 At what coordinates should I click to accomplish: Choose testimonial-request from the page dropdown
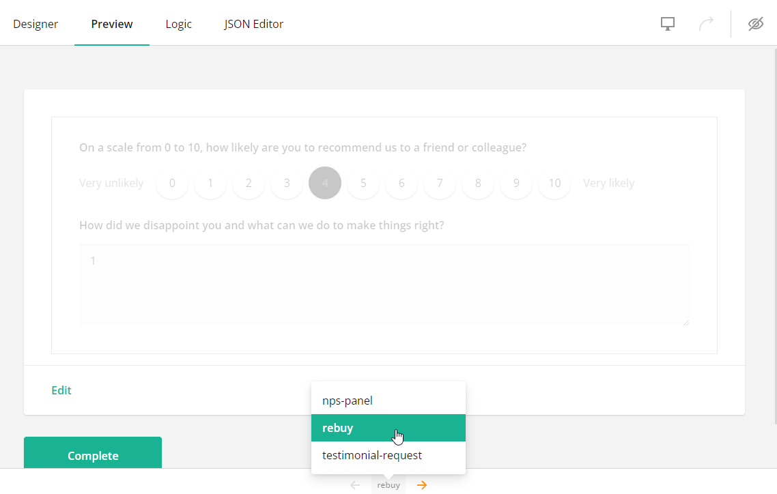372,455
